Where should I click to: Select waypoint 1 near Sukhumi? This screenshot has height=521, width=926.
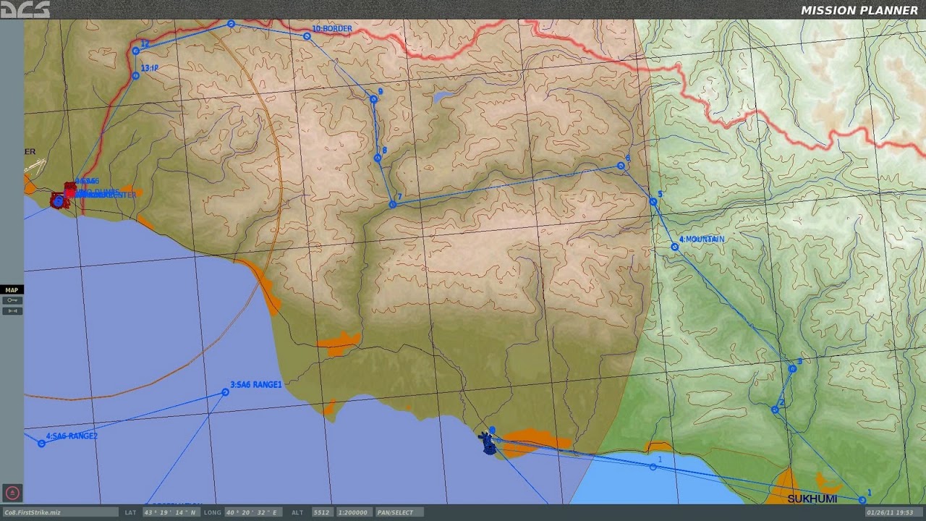(x=862, y=500)
